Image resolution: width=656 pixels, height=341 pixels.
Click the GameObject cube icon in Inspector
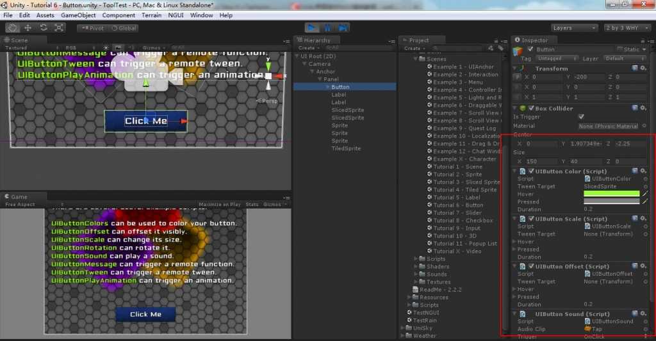518,51
